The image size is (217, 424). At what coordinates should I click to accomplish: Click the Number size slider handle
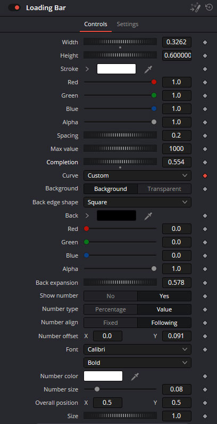(97, 389)
